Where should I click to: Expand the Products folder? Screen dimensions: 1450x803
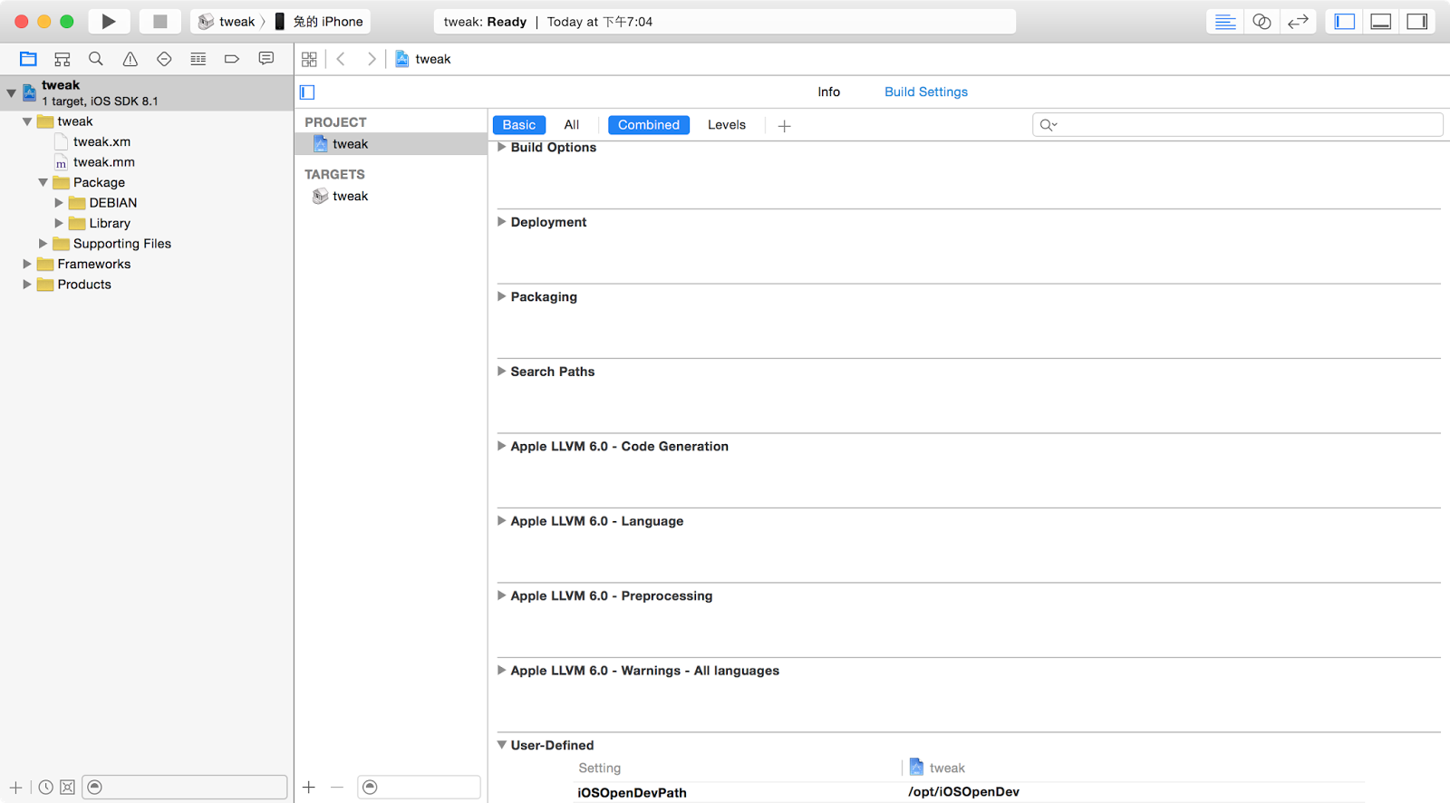(x=27, y=285)
